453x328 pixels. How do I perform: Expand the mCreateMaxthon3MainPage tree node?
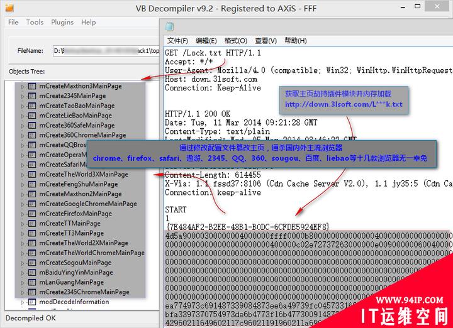point(23,86)
